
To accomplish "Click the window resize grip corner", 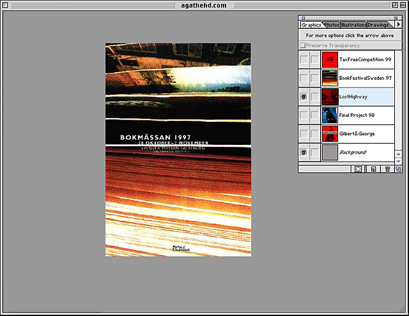I will pyautogui.click(x=403, y=310).
